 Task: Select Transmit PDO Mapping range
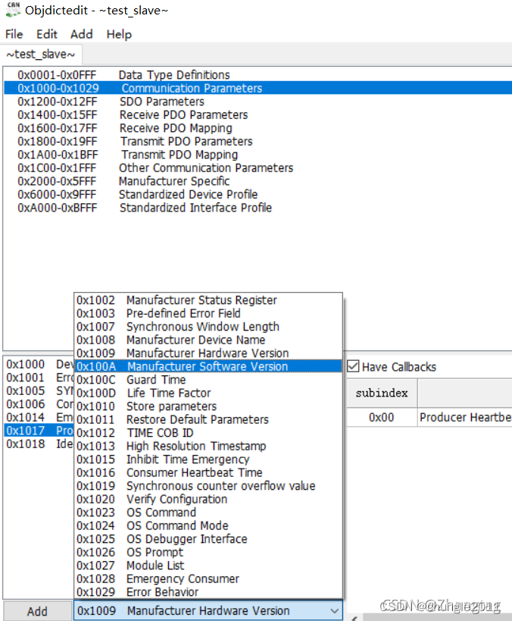pos(258,155)
